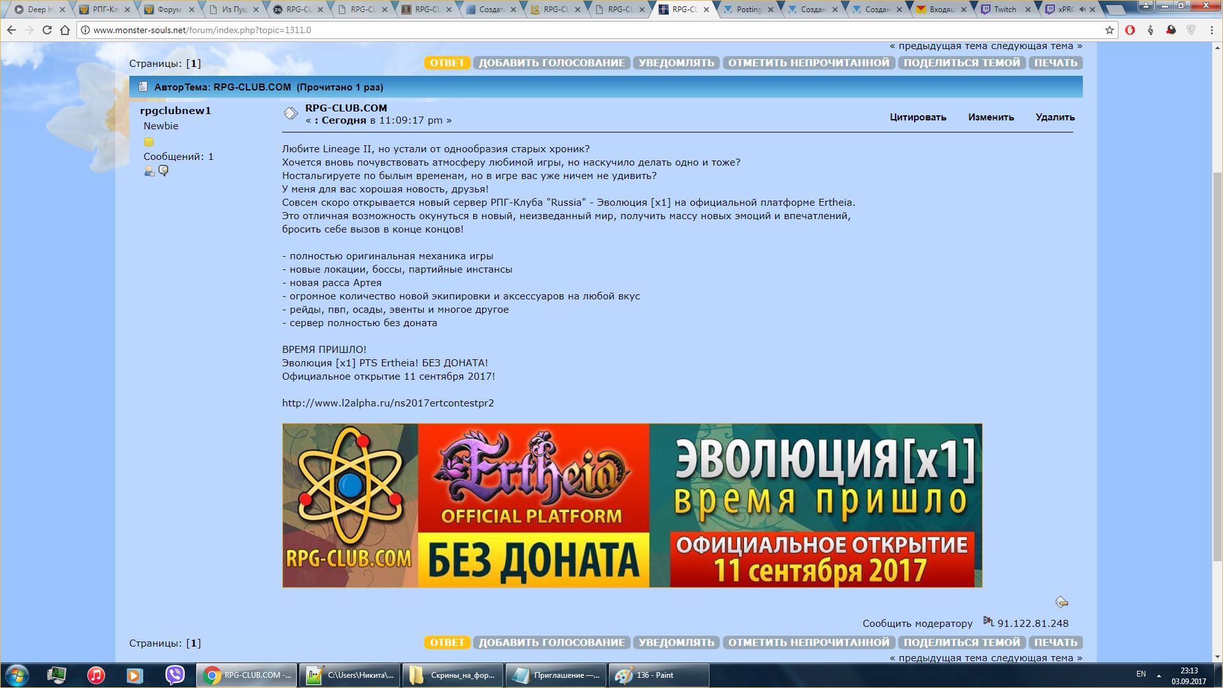
Task: Show hidden system tray icons
Action: (x=1159, y=675)
